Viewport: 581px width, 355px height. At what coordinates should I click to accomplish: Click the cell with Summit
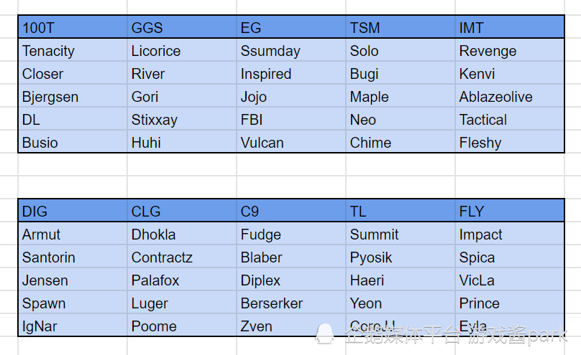pyautogui.click(x=400, y=235)
